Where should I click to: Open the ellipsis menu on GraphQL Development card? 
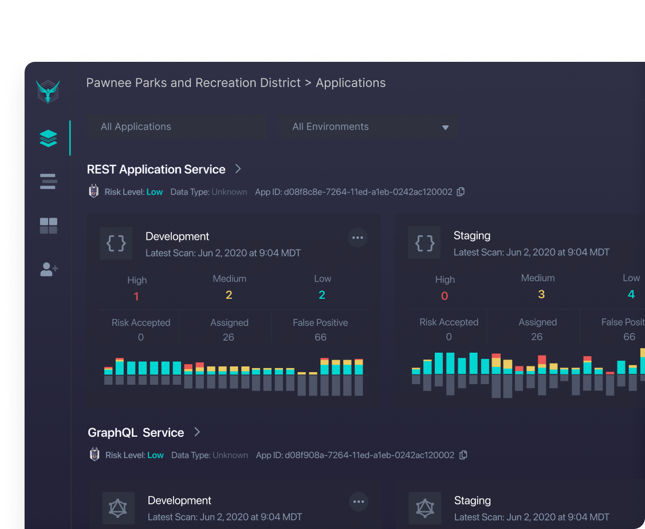coord(359,502)
